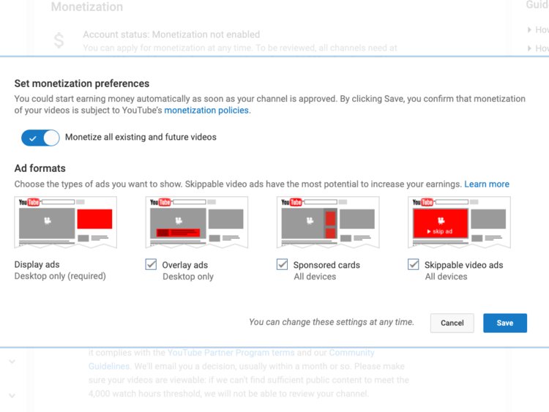Uncheck the Overlay ads checkbox

tap(151, 265)
